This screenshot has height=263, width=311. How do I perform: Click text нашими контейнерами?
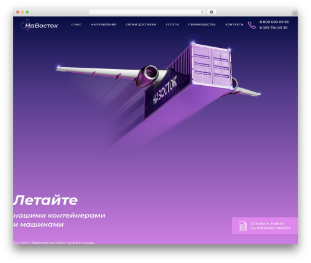coord(59,215)
